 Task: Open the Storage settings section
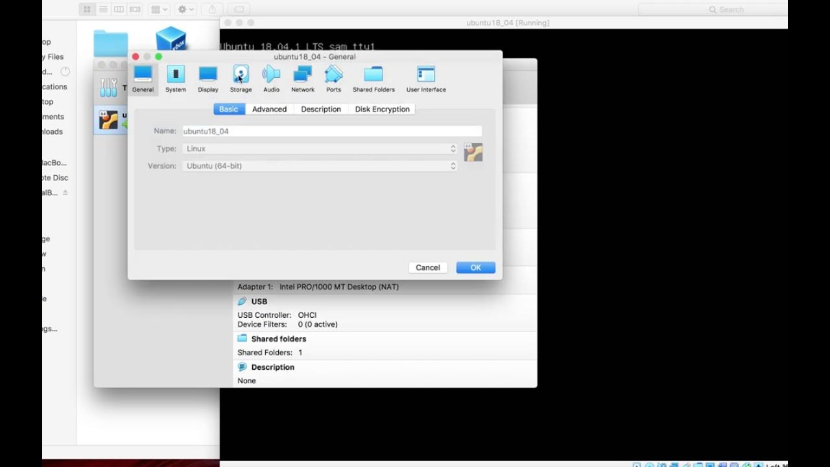(241, 79)
